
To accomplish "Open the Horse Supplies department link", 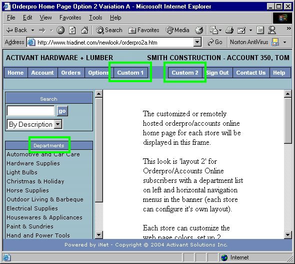I will click(x=27, y=190).
